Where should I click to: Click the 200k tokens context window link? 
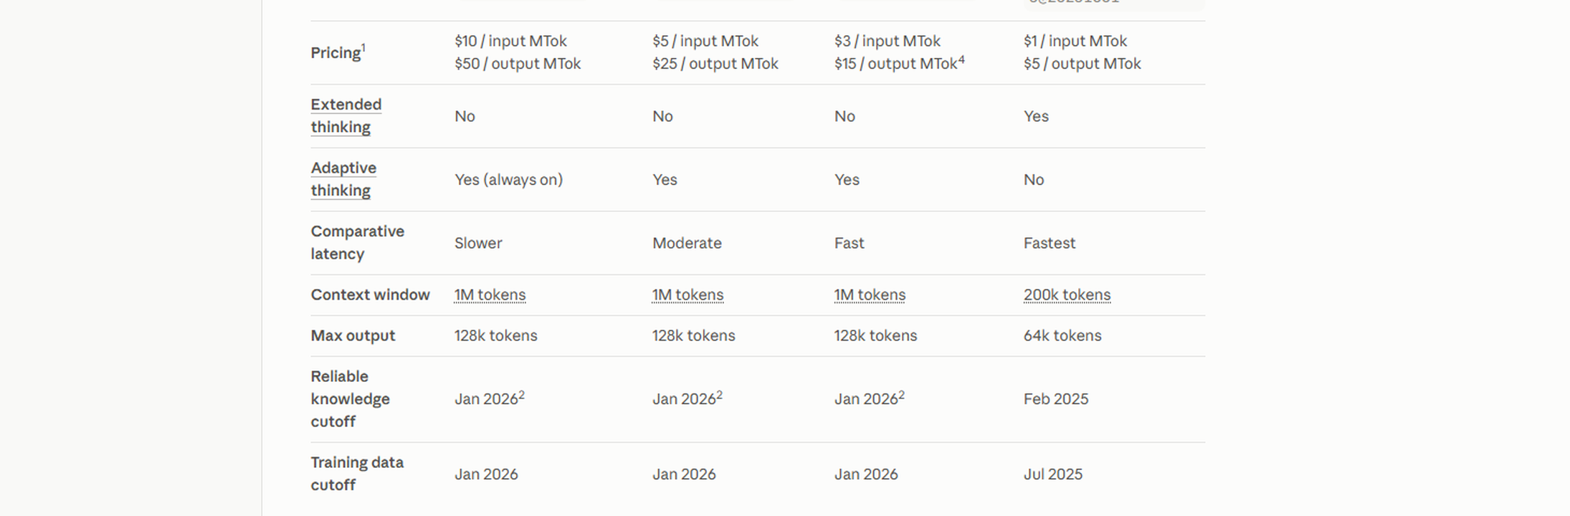(1067, 295)
